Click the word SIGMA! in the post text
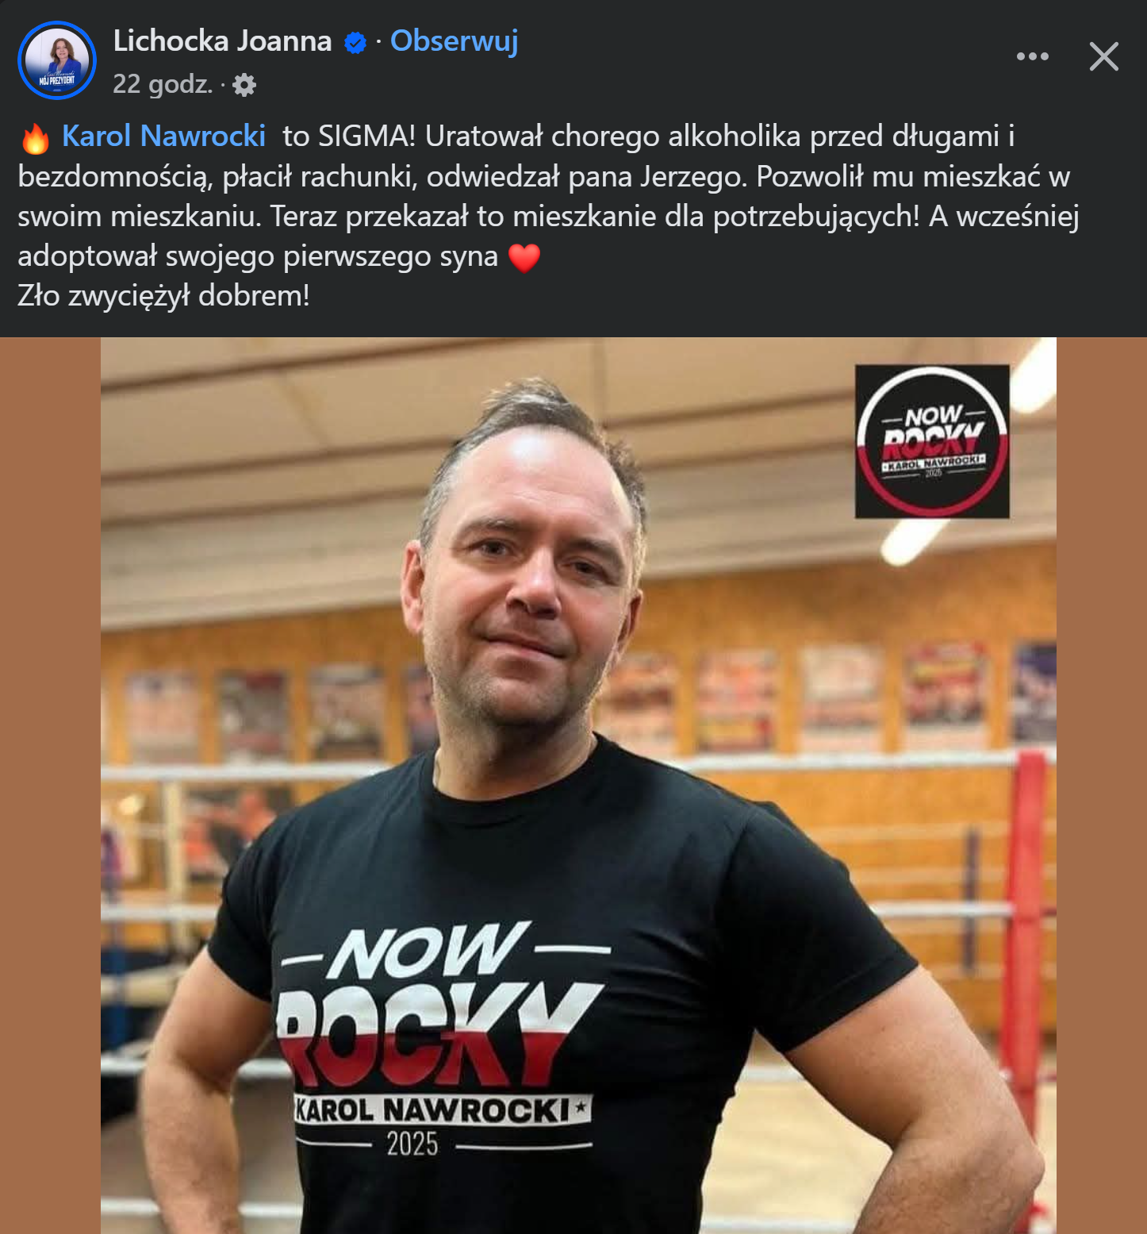This screenshot has width=1147, height=1234. click(366, 136)
